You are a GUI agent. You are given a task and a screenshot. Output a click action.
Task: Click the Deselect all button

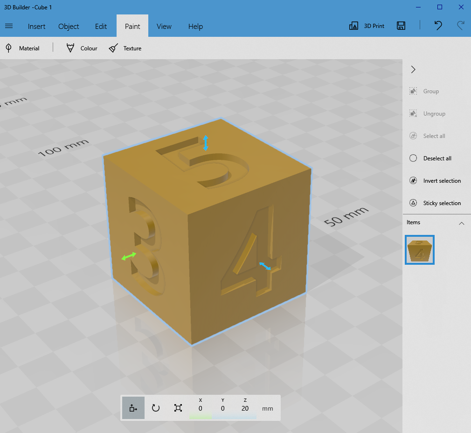click(435, 158)
